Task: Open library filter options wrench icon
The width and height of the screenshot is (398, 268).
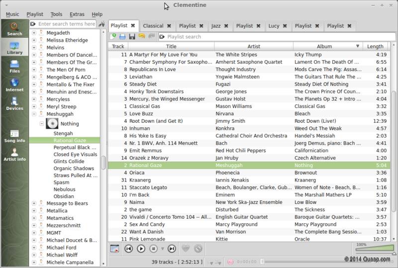Action: tap(102, 24)
